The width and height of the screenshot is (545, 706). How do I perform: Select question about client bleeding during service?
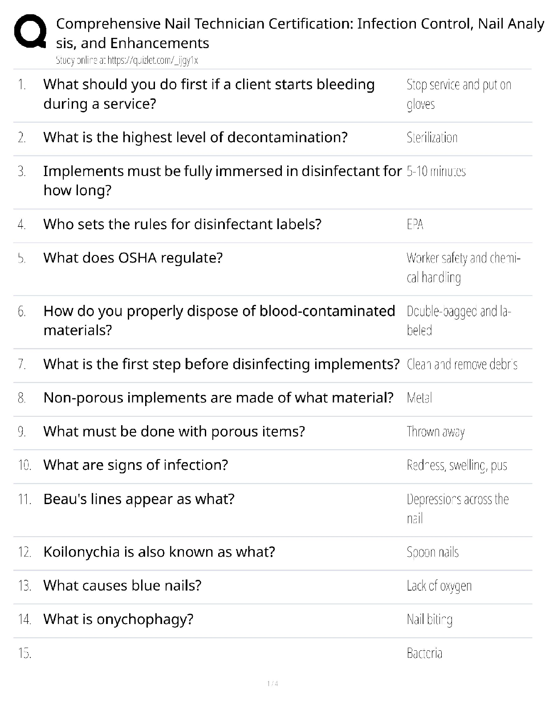208,94
